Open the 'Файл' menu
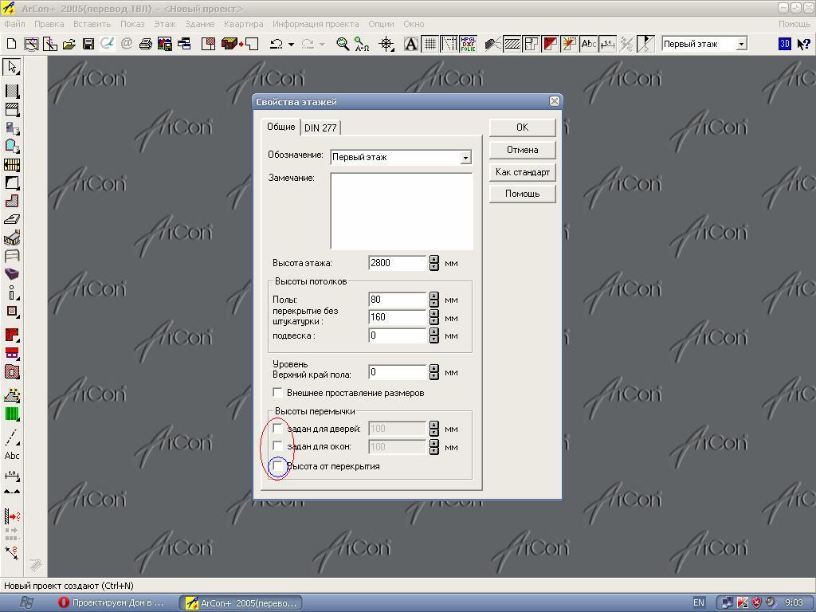The image size is (816, 612). pyautogui.click(x=14, y=24)
